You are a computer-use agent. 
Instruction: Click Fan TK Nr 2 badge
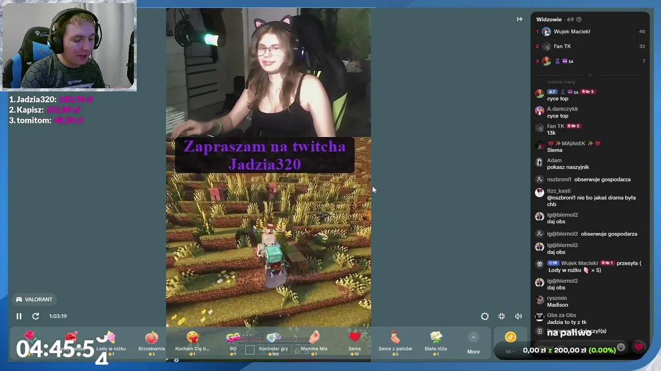point(574,126)
